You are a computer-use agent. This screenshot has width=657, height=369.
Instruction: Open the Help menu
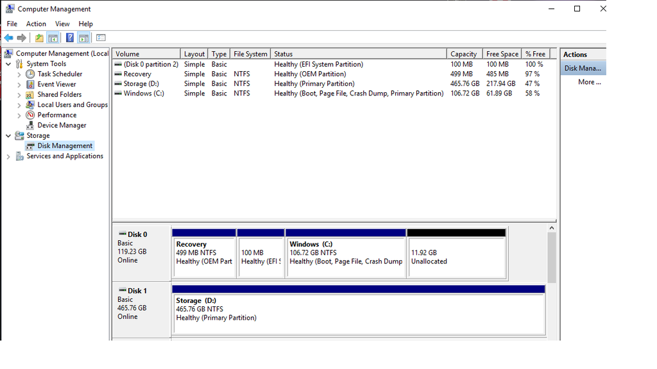85,24
